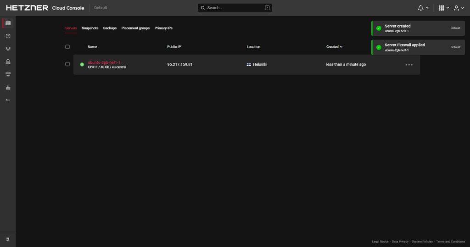470x247 pixels.
Task: Switch to the Placement groups tab
Action: (135, 28)
